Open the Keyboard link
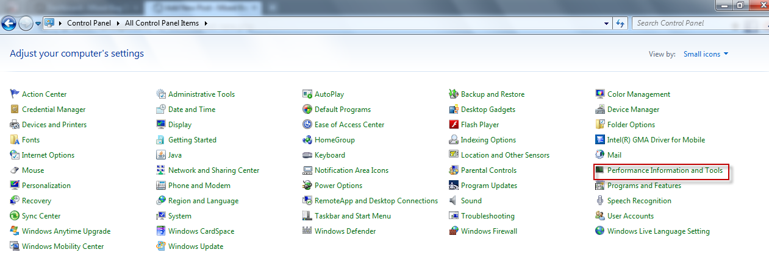Viewport: 769px width, 255px height. (x=330, y=155)
